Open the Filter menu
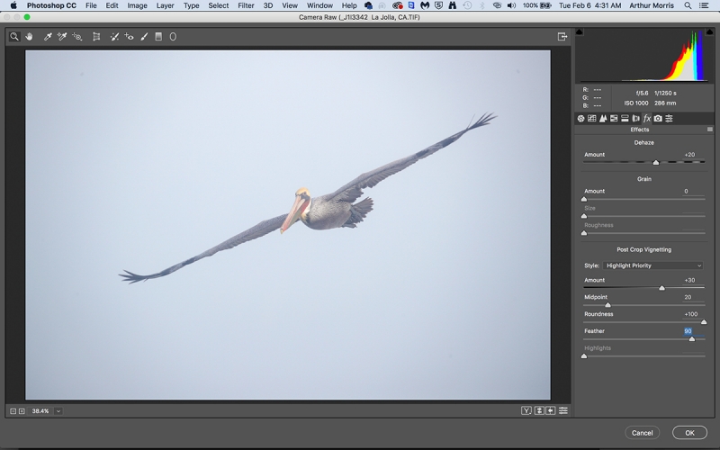The width and height of the screenshot is (720, 450). click(246, 5)
